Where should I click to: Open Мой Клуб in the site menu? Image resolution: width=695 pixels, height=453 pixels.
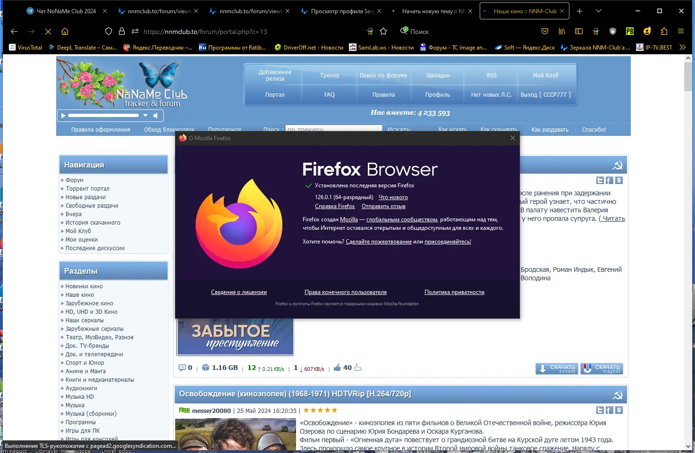[x=546, y=75]
